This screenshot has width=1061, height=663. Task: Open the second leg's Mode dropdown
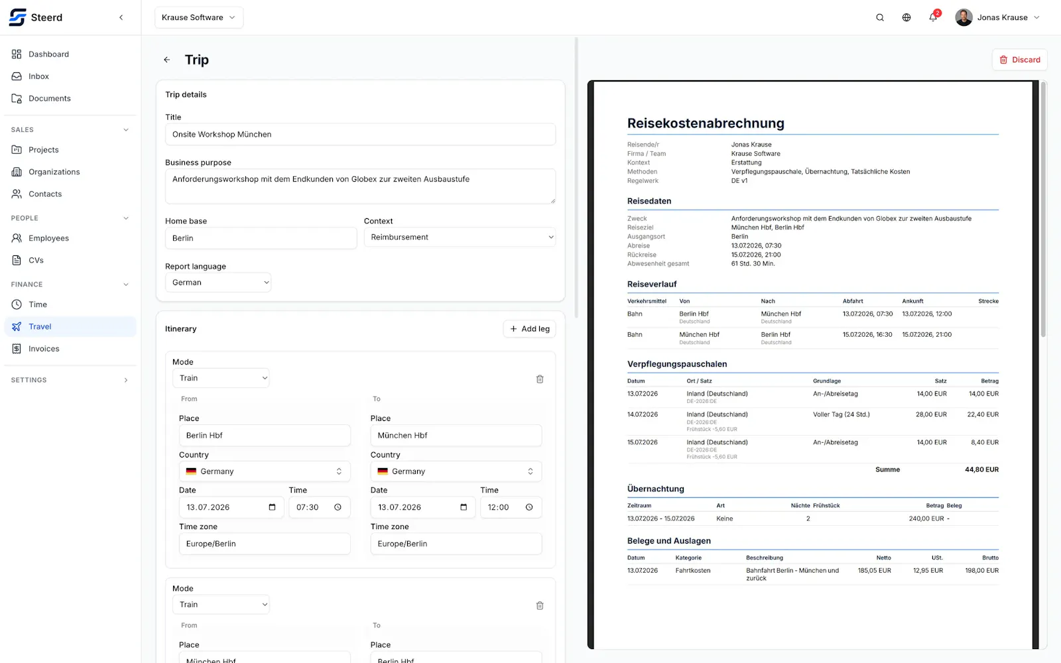click(x=221, y=605)
